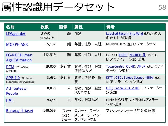Open the Attributes of People link
Viewport: 168px width, 126px height.
click(17, 91)
